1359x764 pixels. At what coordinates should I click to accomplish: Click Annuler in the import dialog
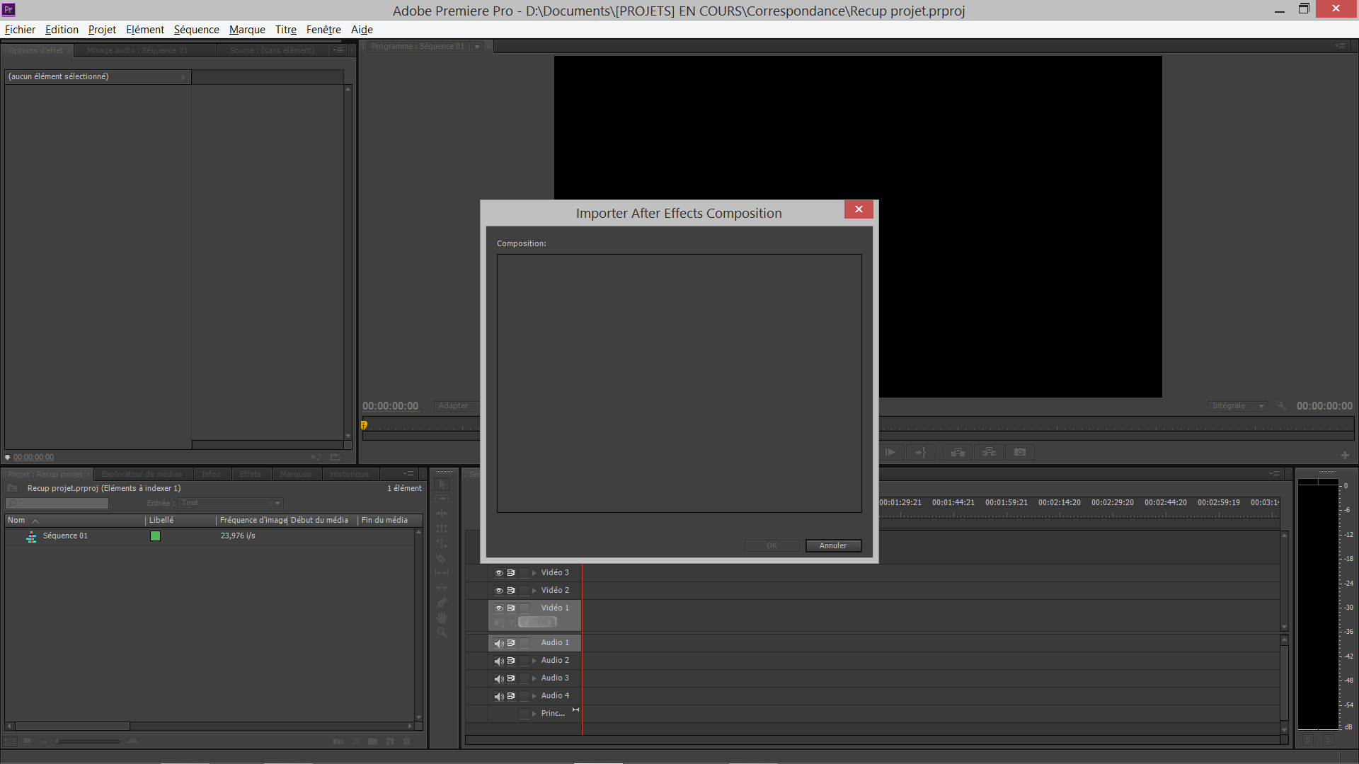833,546
